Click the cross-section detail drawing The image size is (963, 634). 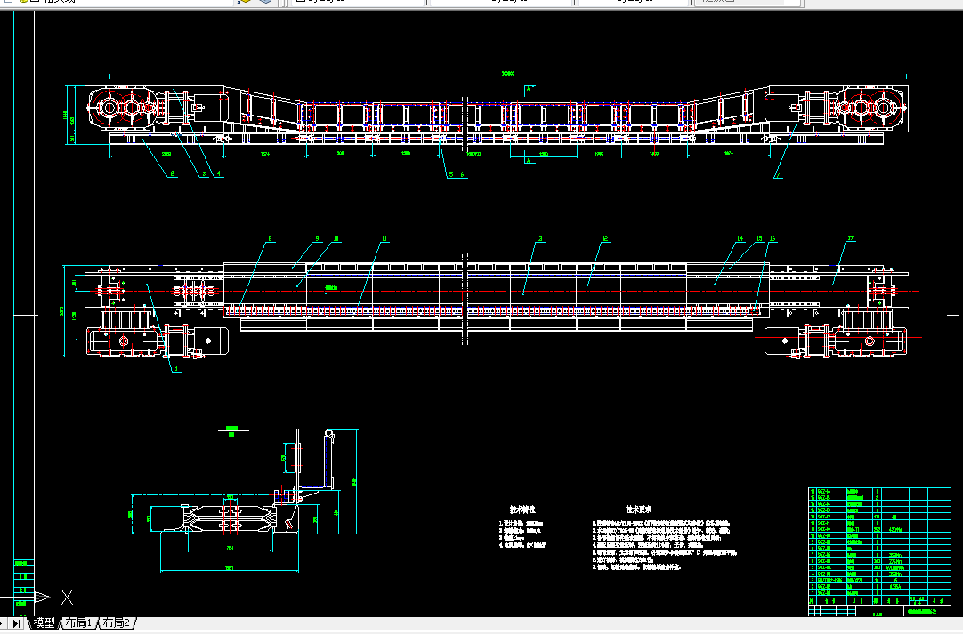246,501
